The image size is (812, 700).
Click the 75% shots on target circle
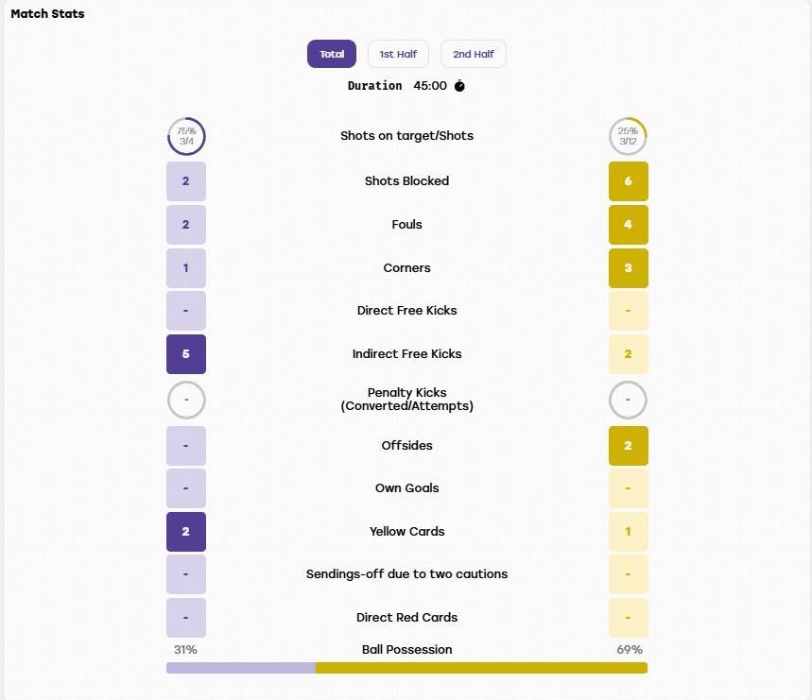[x=186, y=136]
